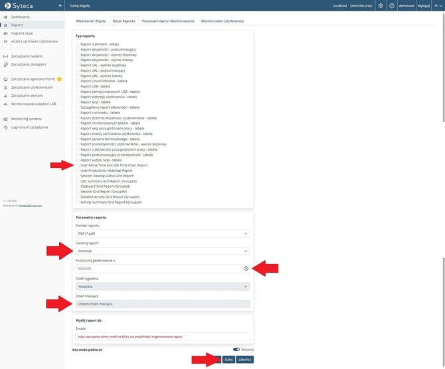Open the Format raportu PDF dropdown
Viewport: 445px width, 369px height.
click(x=162, y=234)
